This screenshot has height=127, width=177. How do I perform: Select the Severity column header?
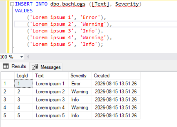tap(80, 76)
